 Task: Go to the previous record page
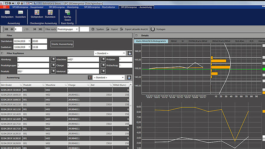click(x=12, y=29)
